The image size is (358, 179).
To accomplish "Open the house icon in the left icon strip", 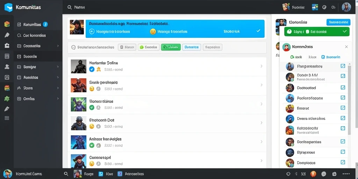I will (7, 45).
